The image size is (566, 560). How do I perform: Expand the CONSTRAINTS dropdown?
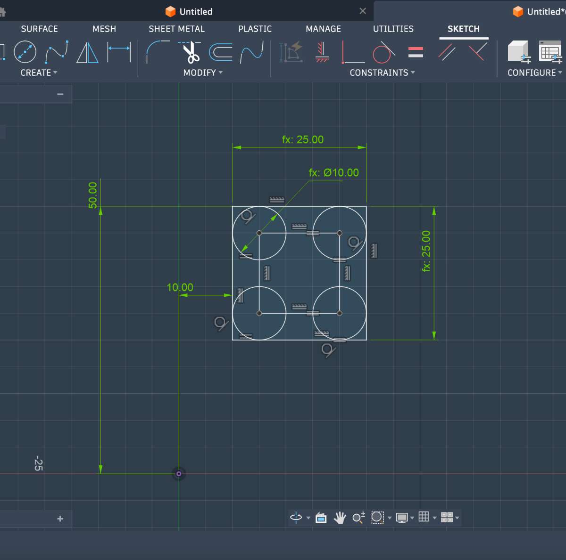point(382,73)
